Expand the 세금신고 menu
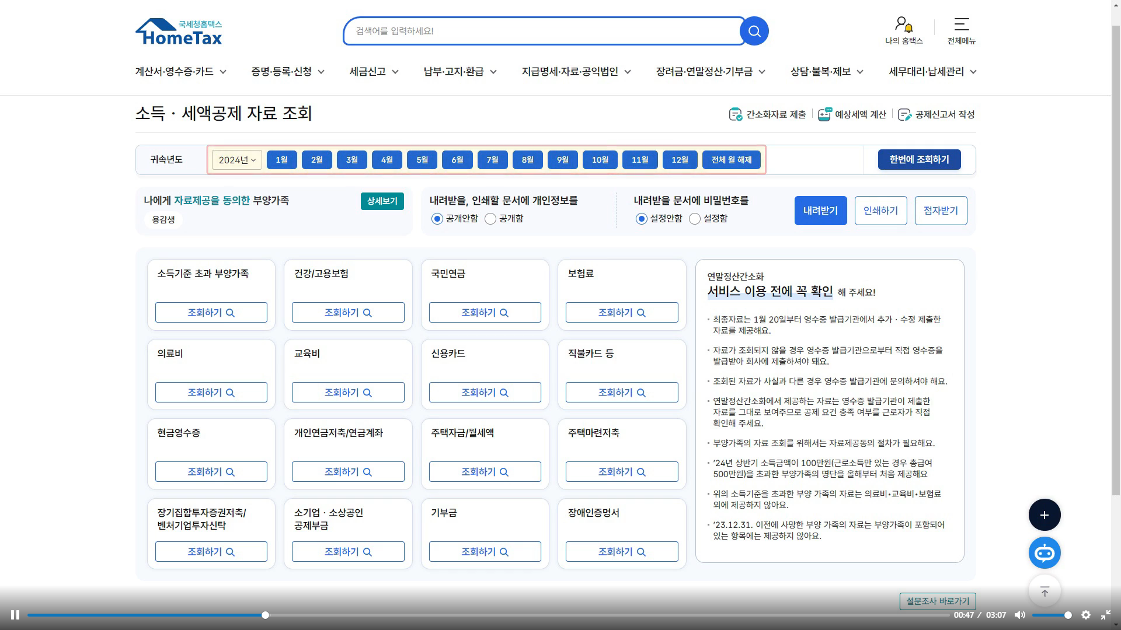1121x630 pixels. point(374,72)
